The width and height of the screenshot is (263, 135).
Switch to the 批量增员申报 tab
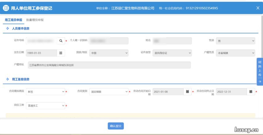click(x=35, y=20)
